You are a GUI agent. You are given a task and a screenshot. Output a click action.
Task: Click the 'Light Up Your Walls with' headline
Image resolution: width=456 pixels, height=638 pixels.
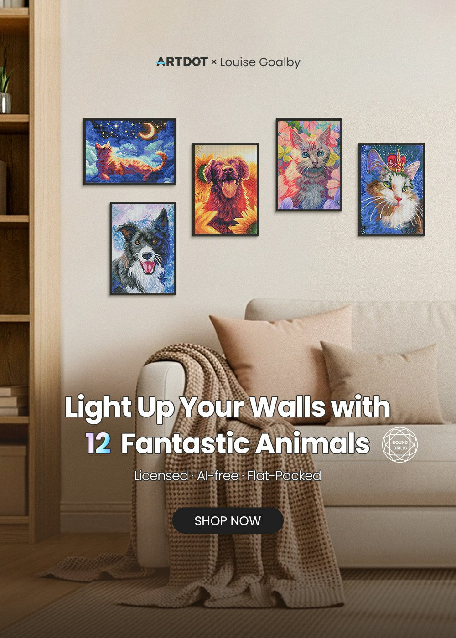point(228,407)
